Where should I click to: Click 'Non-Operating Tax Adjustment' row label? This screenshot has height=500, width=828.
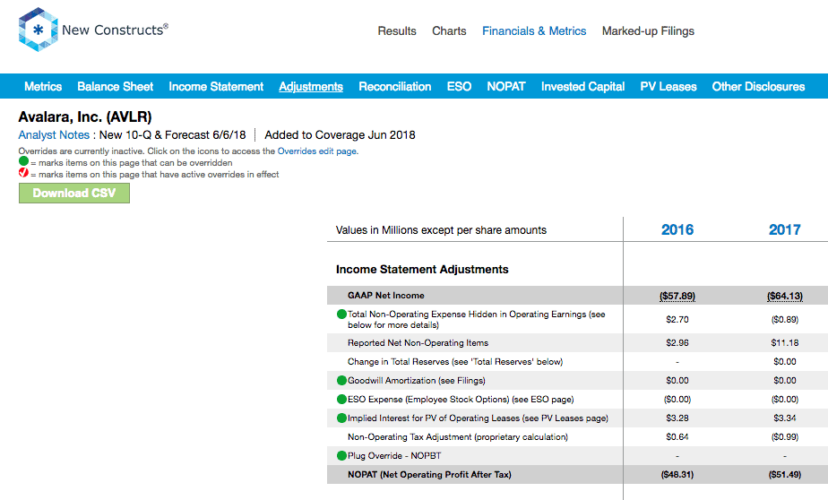(x=458, y=436)
